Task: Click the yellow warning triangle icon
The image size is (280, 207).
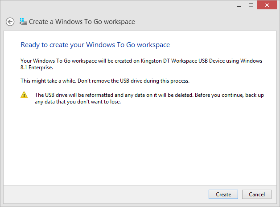Action: point(24,95)
